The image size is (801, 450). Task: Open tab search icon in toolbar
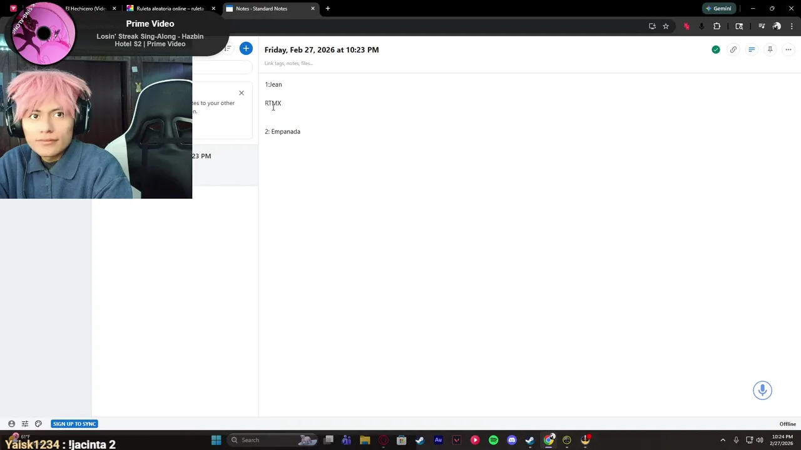(x=739, y=26)
